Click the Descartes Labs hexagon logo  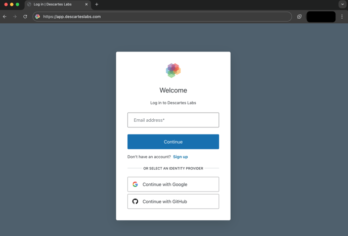point(173,70)
